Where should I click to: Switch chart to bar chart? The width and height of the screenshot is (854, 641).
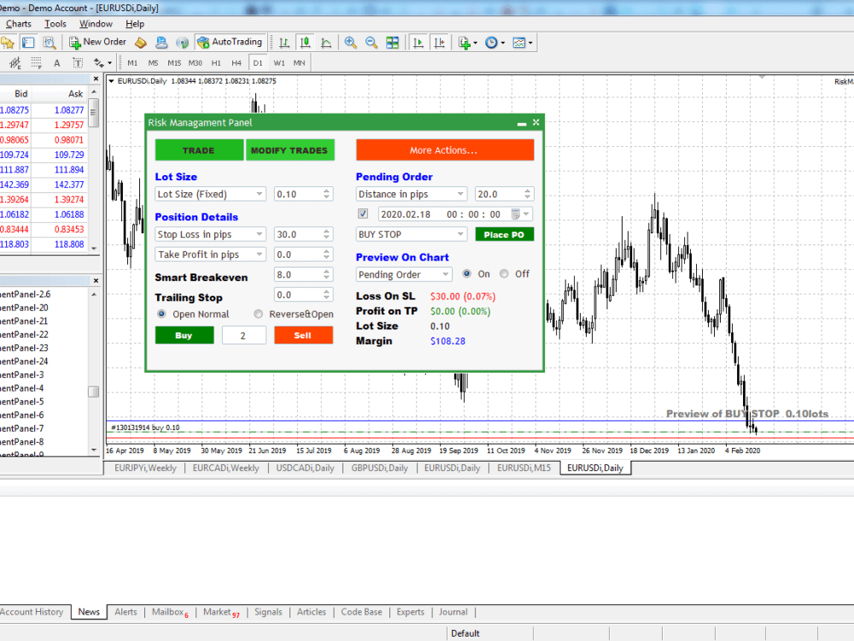click(284, 43)
